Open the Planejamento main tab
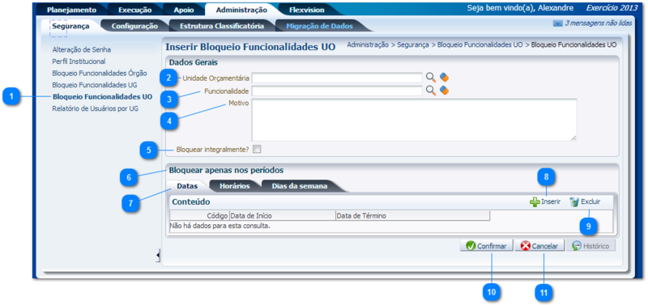 pos(71,10)
